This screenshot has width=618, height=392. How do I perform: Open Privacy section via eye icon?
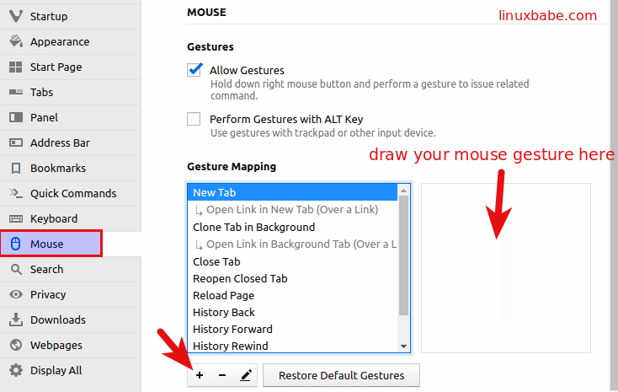click(15, 294)
